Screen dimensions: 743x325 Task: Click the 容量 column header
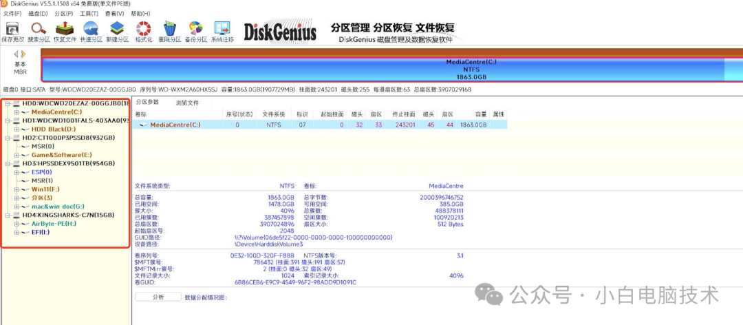point(481,114)
